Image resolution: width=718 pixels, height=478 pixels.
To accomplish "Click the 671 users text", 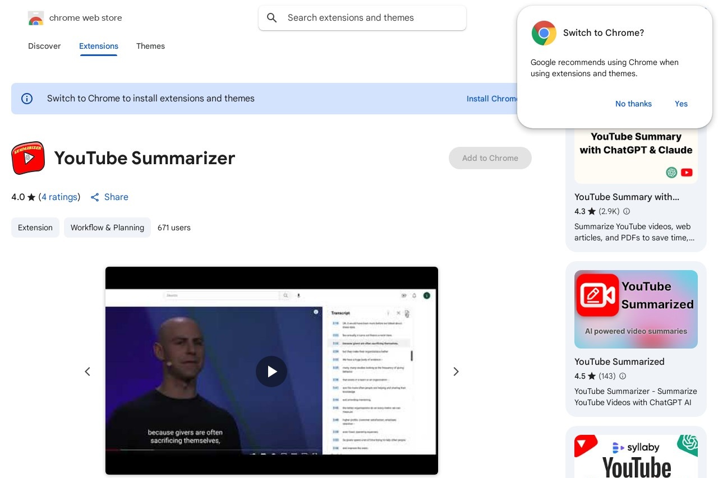I will 174,228.
